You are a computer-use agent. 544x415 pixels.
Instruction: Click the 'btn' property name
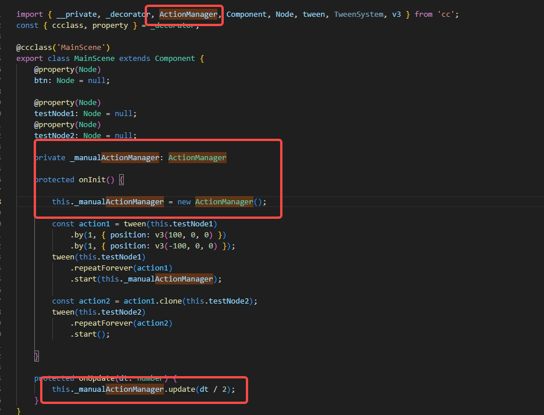40,80
